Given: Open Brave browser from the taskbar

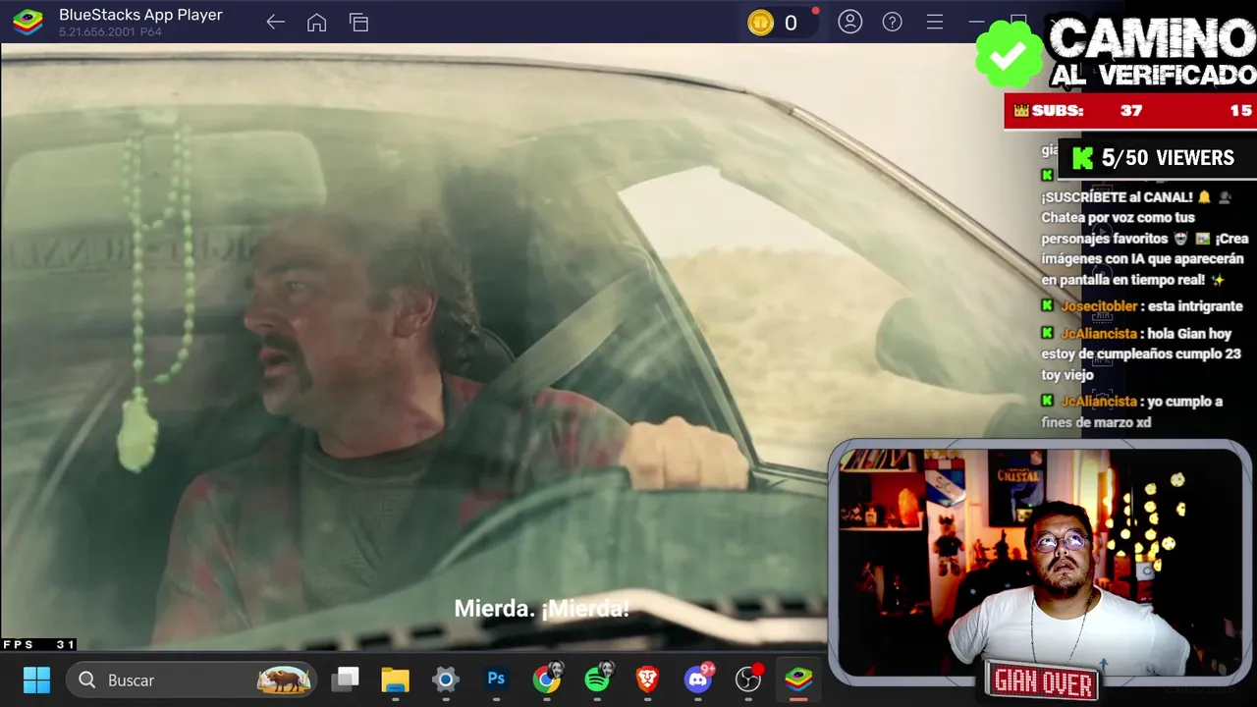Looking at the screenshot, I should pyautogui.click(x=647, y=680).
